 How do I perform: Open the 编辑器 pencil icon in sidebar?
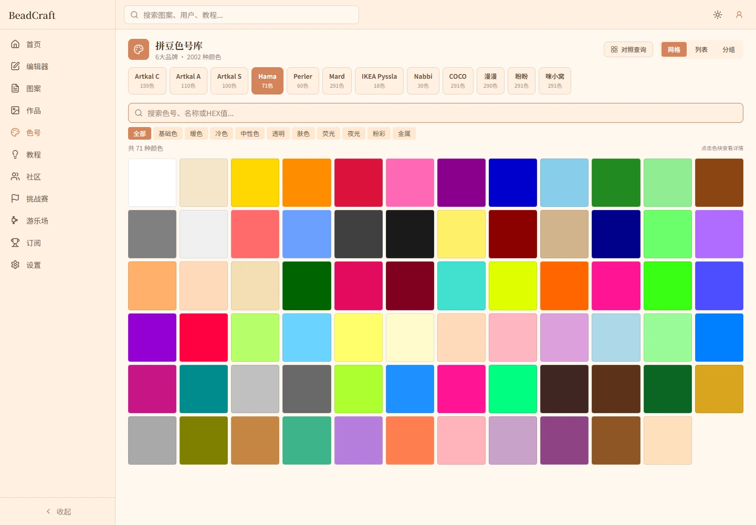[x=15, y=66]
